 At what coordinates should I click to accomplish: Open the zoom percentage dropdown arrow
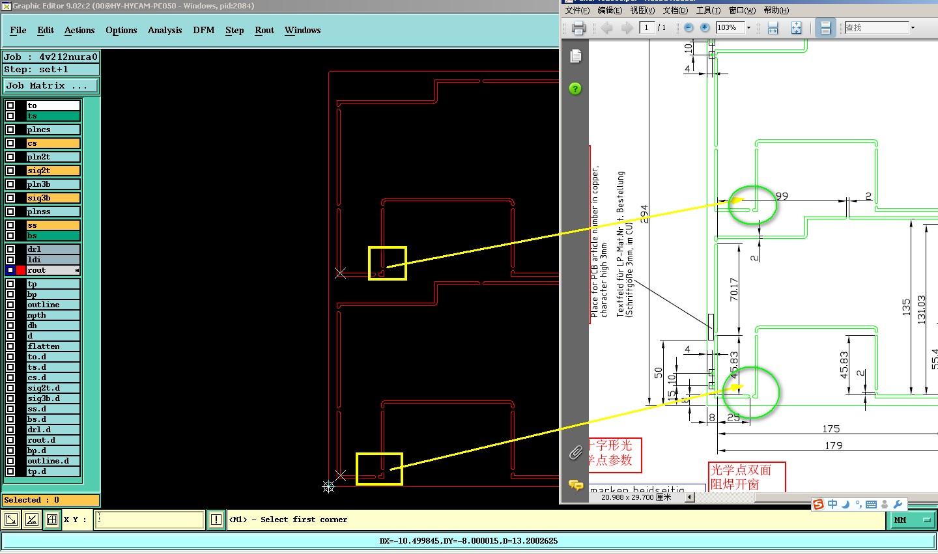click(x=748, y=27)
